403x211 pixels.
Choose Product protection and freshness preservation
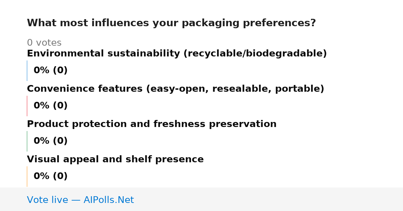(x=151, y=124)
